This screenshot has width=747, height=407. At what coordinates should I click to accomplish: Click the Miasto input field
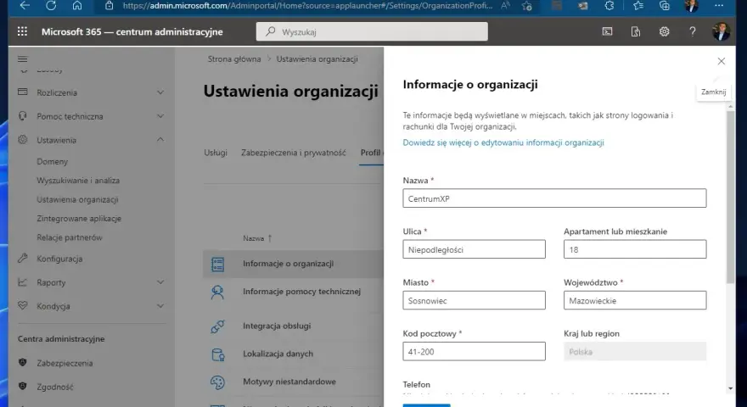[474, 300]
